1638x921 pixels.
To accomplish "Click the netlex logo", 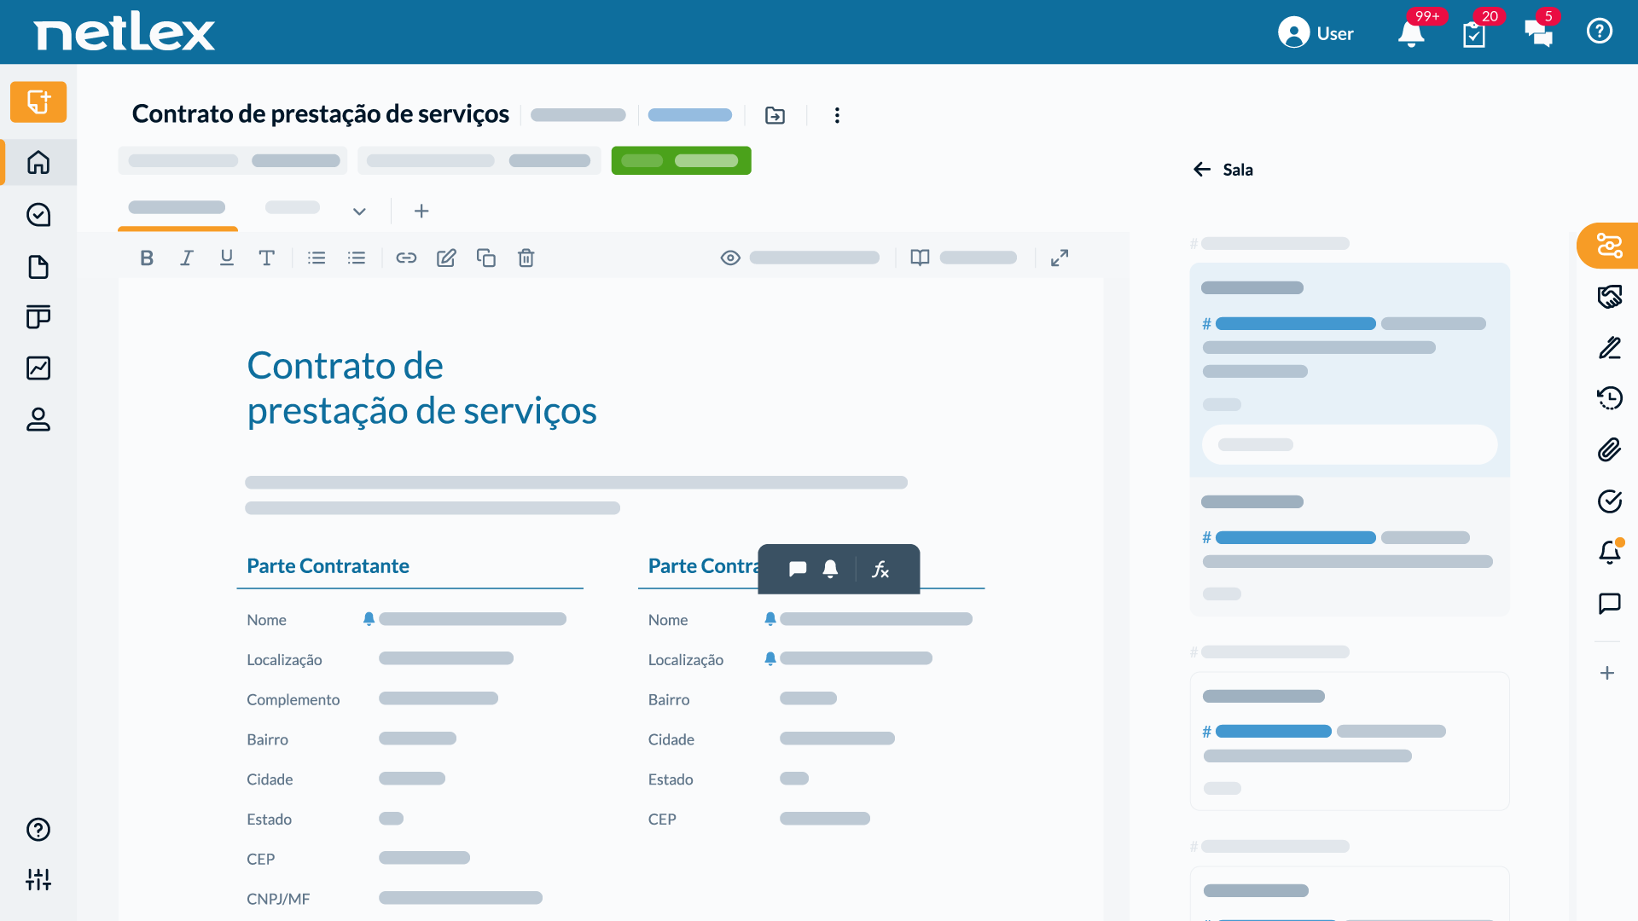I will point(125,33).
